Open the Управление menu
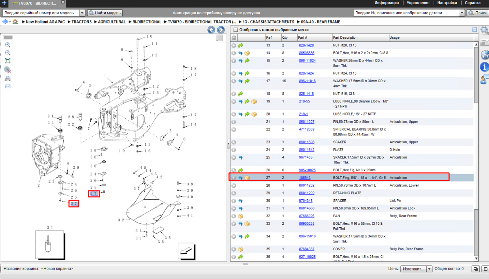 pyautogui.click(x=418, y=3)
